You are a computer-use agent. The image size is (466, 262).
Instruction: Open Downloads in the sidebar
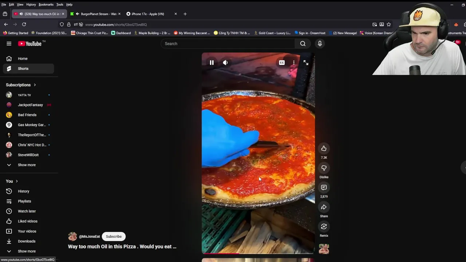pos(28,241)
